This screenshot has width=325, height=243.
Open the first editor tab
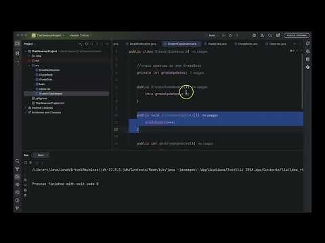(x=142, y=44)
